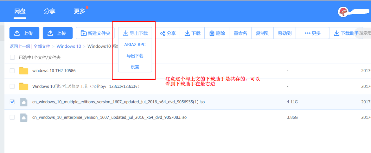
Task: Check the box for windows 10 TH2 10586
Action: [x=12, y=71]
